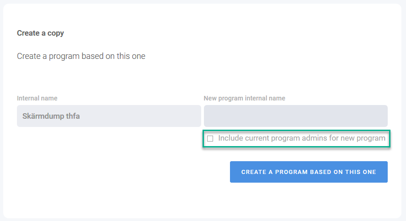
Task: Start the copy via the button below the checkbox
Action: tap(309, 172)
